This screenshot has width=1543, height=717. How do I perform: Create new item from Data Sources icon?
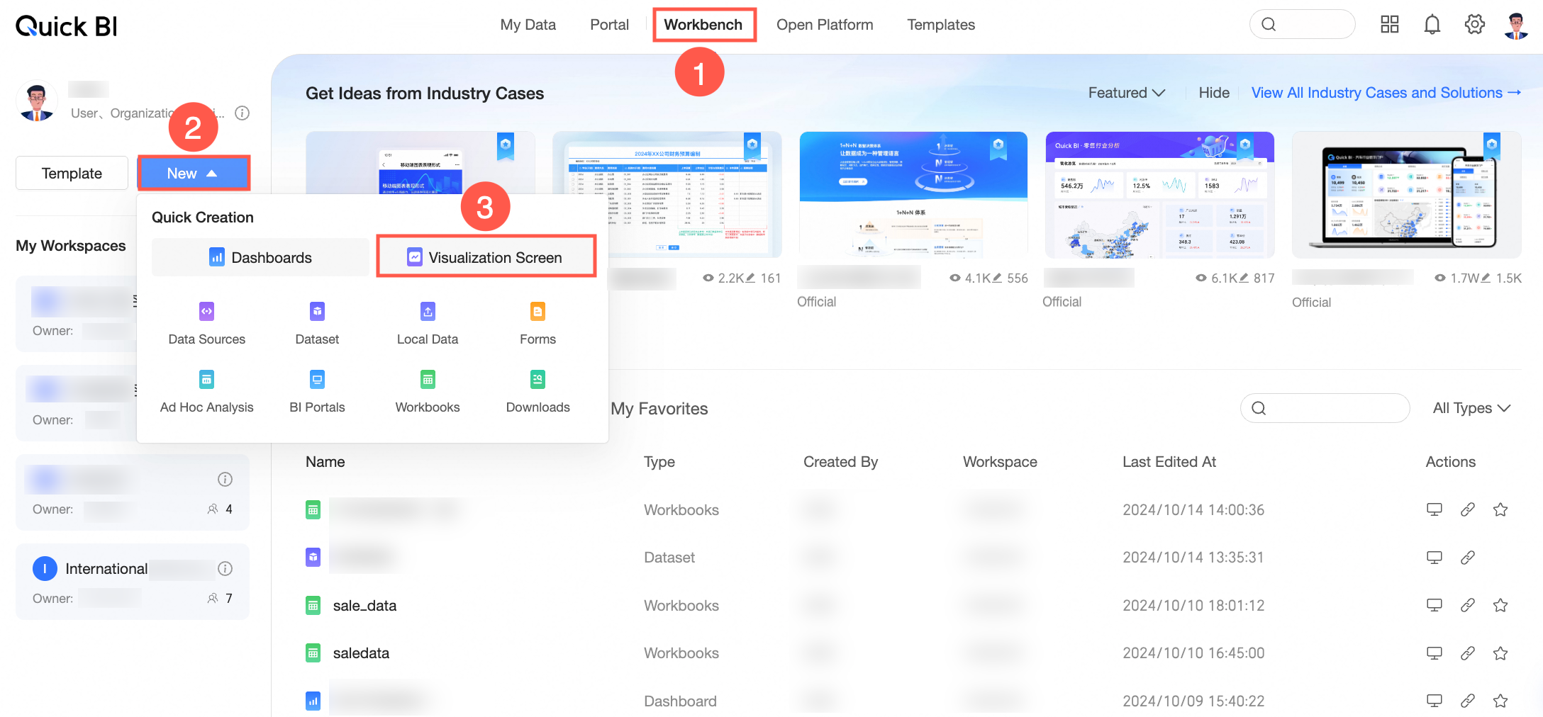(206, 311)
